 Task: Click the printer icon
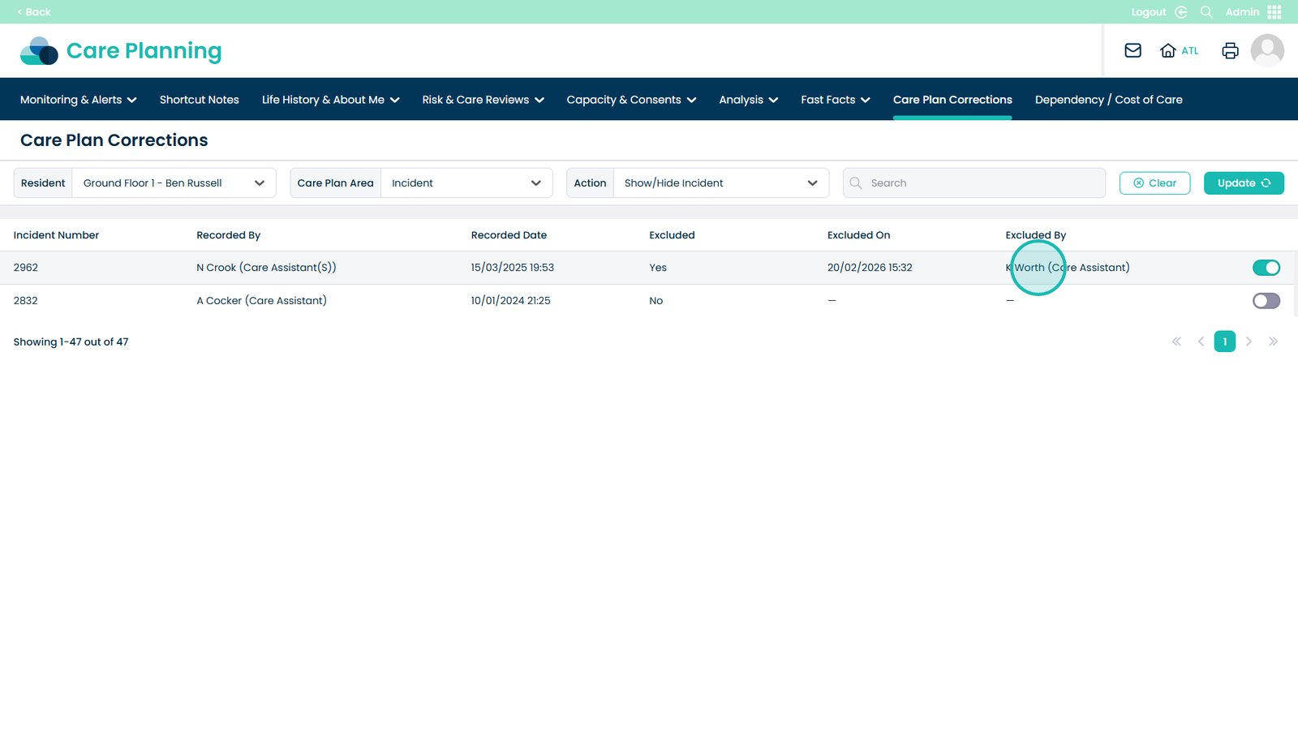pos(1230,50)
